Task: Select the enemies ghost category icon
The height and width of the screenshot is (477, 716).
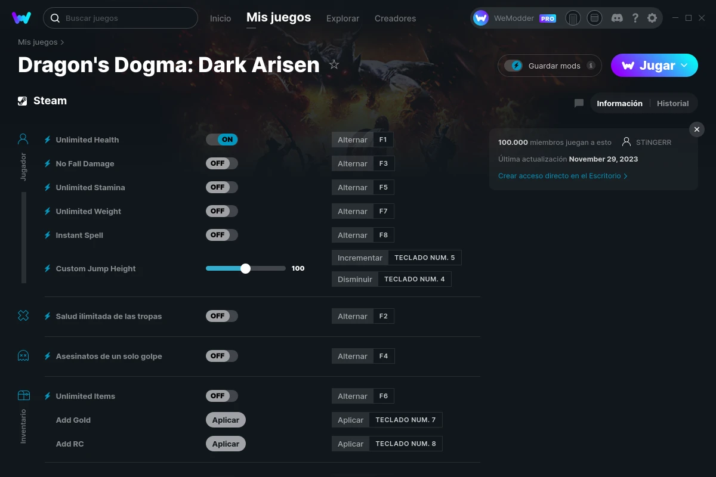Action: pos(23,356)
